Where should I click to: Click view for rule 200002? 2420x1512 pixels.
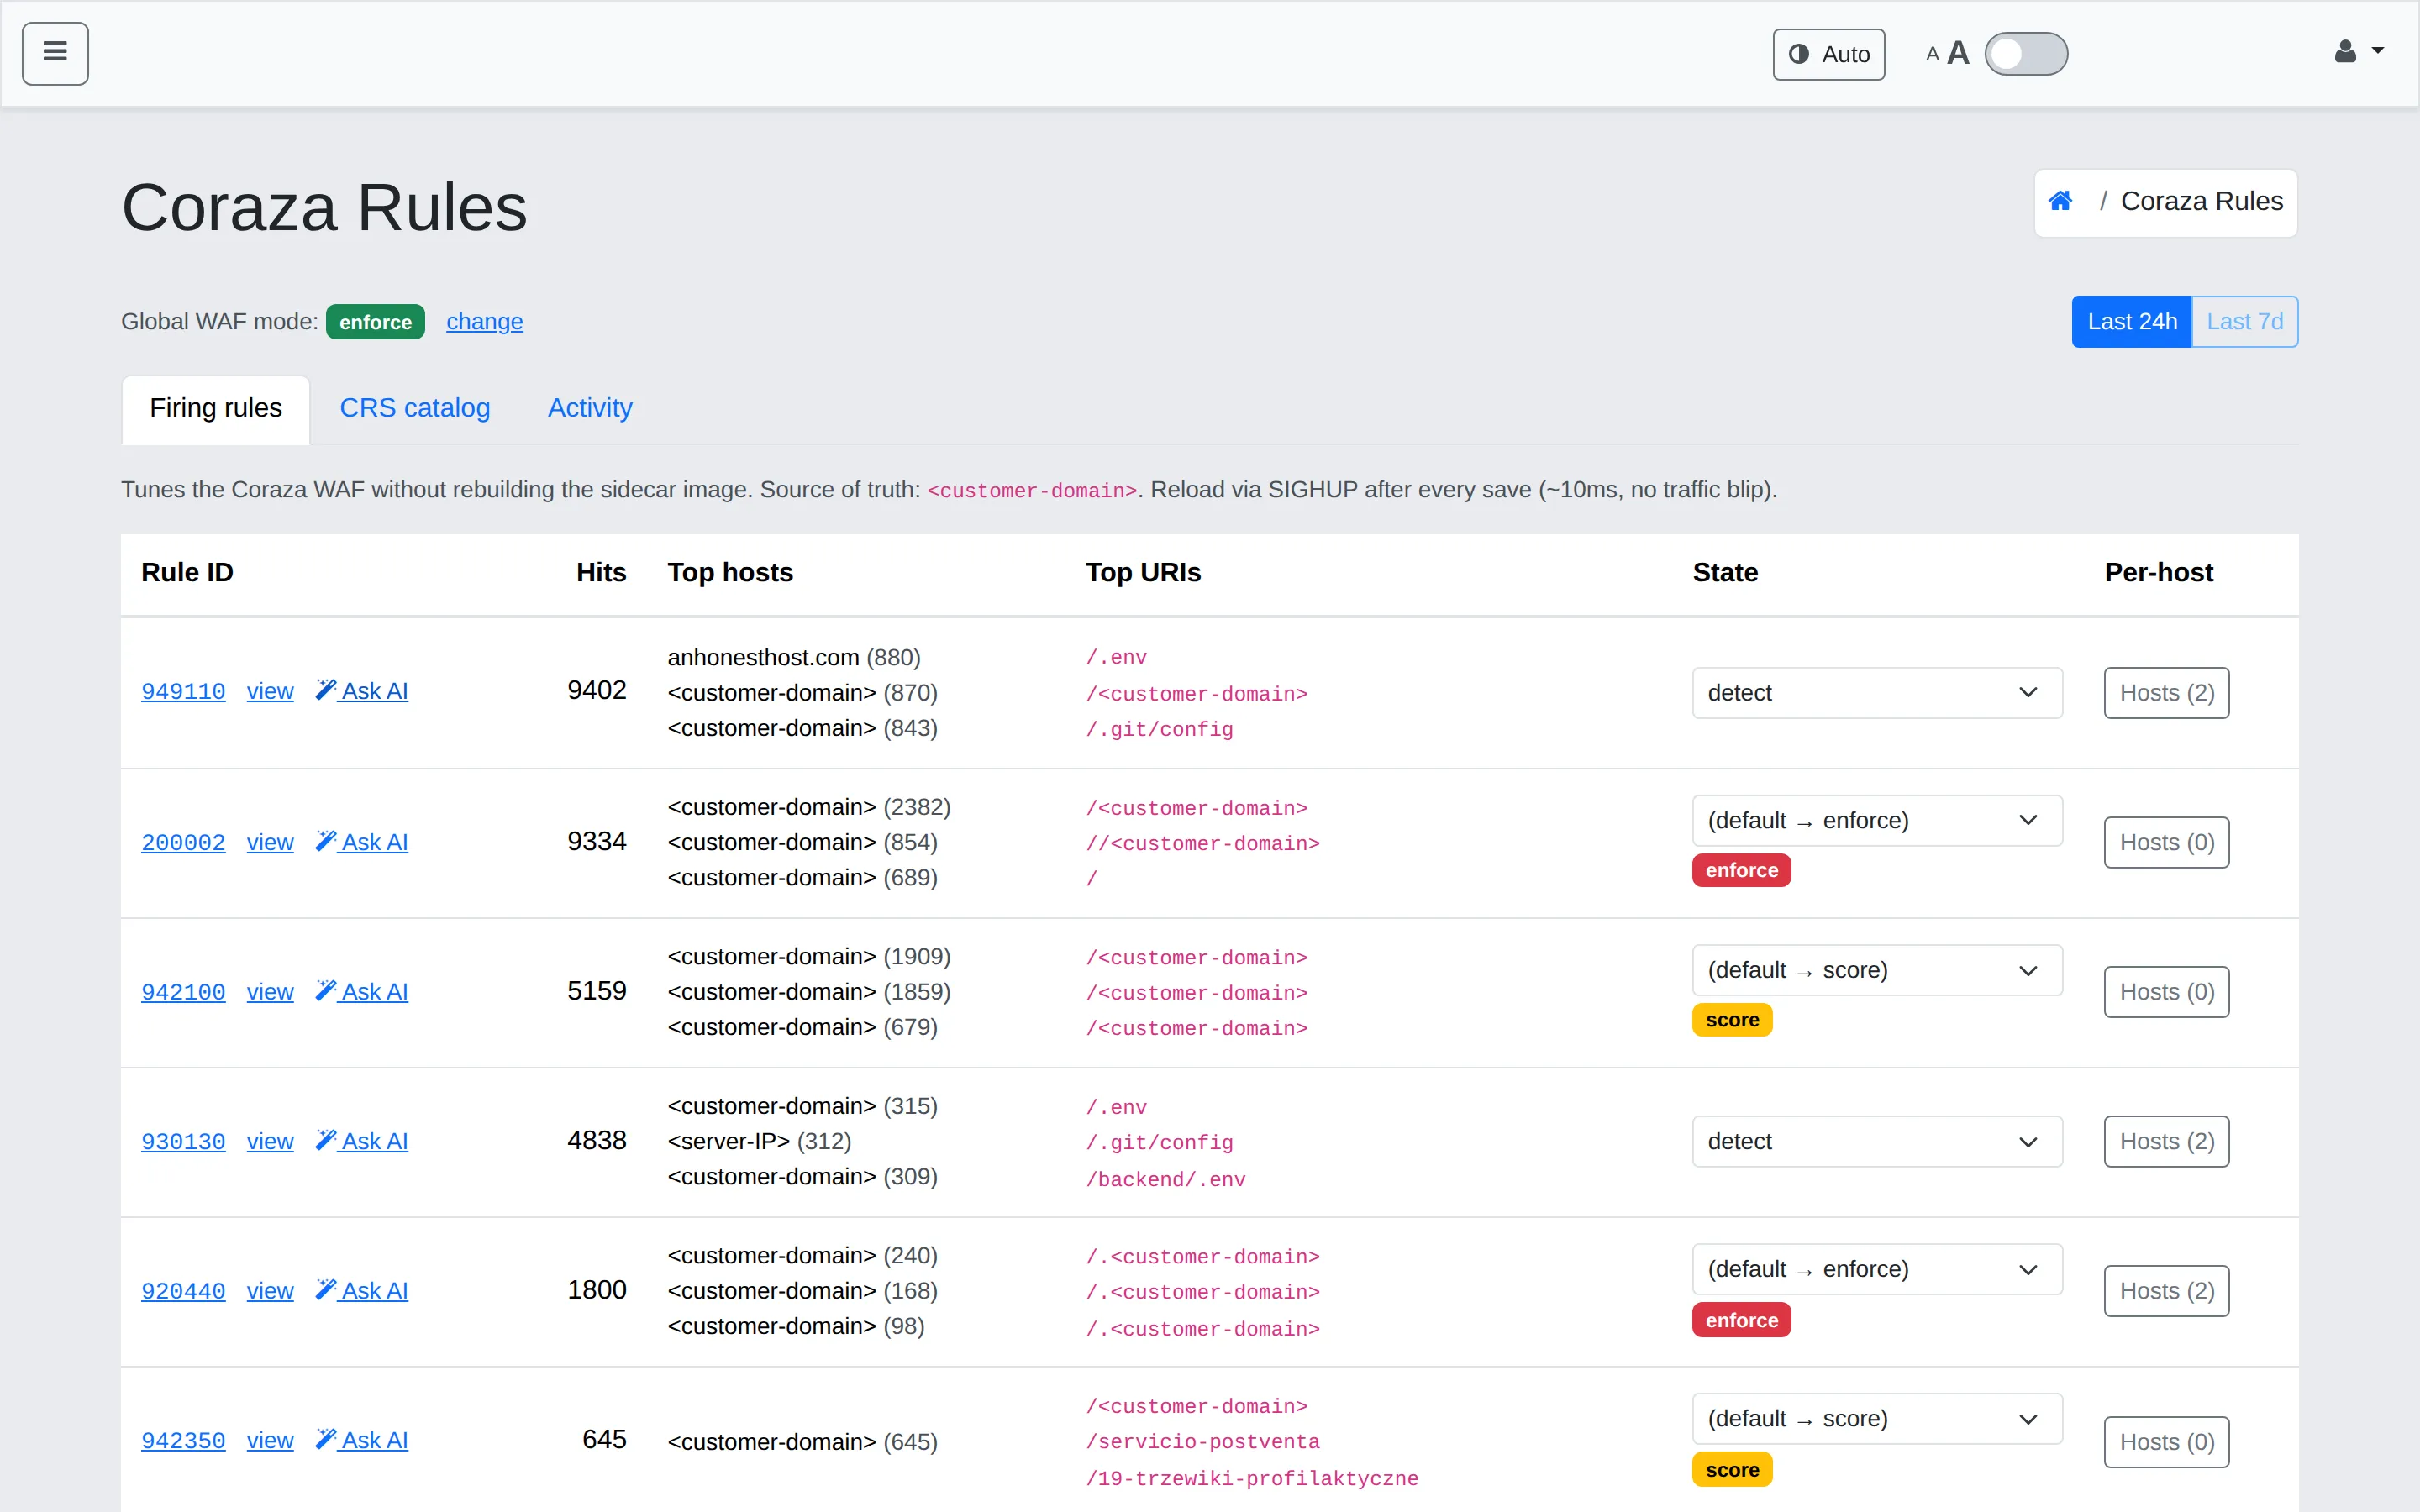pos(270,842)
